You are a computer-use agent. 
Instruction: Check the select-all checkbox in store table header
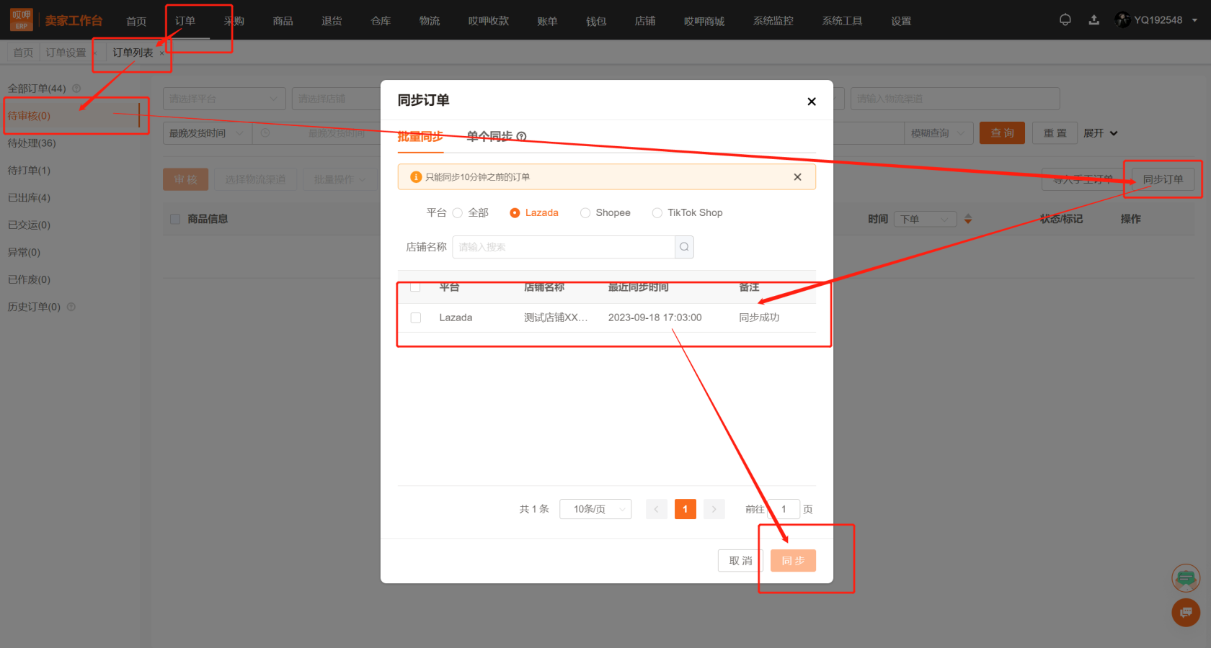[x=416, y=287]
